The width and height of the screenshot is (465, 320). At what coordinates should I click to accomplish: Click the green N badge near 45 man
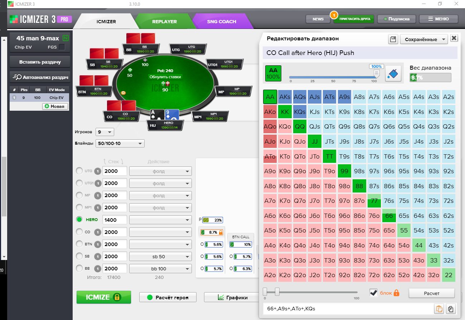pos(66,38)
